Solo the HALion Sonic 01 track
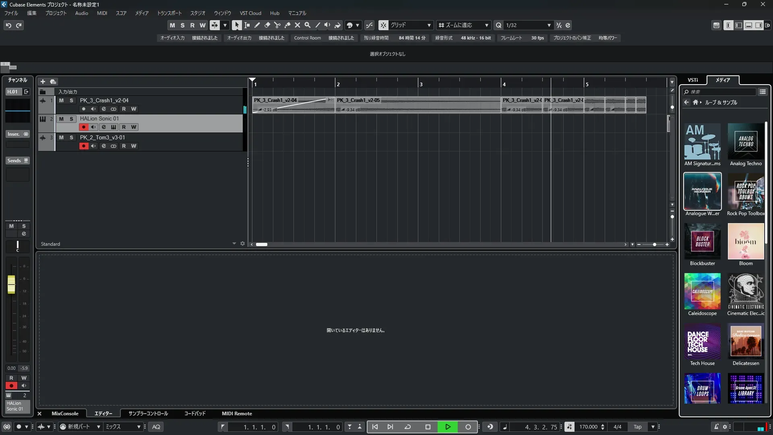 tap(71, 119)
